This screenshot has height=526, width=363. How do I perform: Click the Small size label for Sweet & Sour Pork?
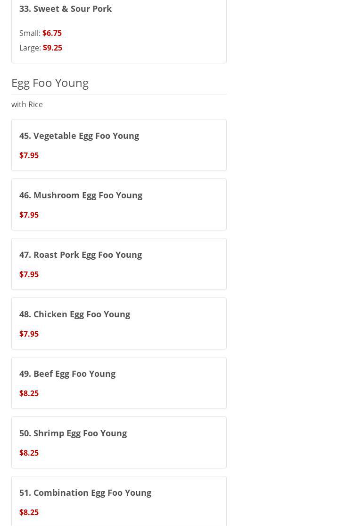[29, 33]
